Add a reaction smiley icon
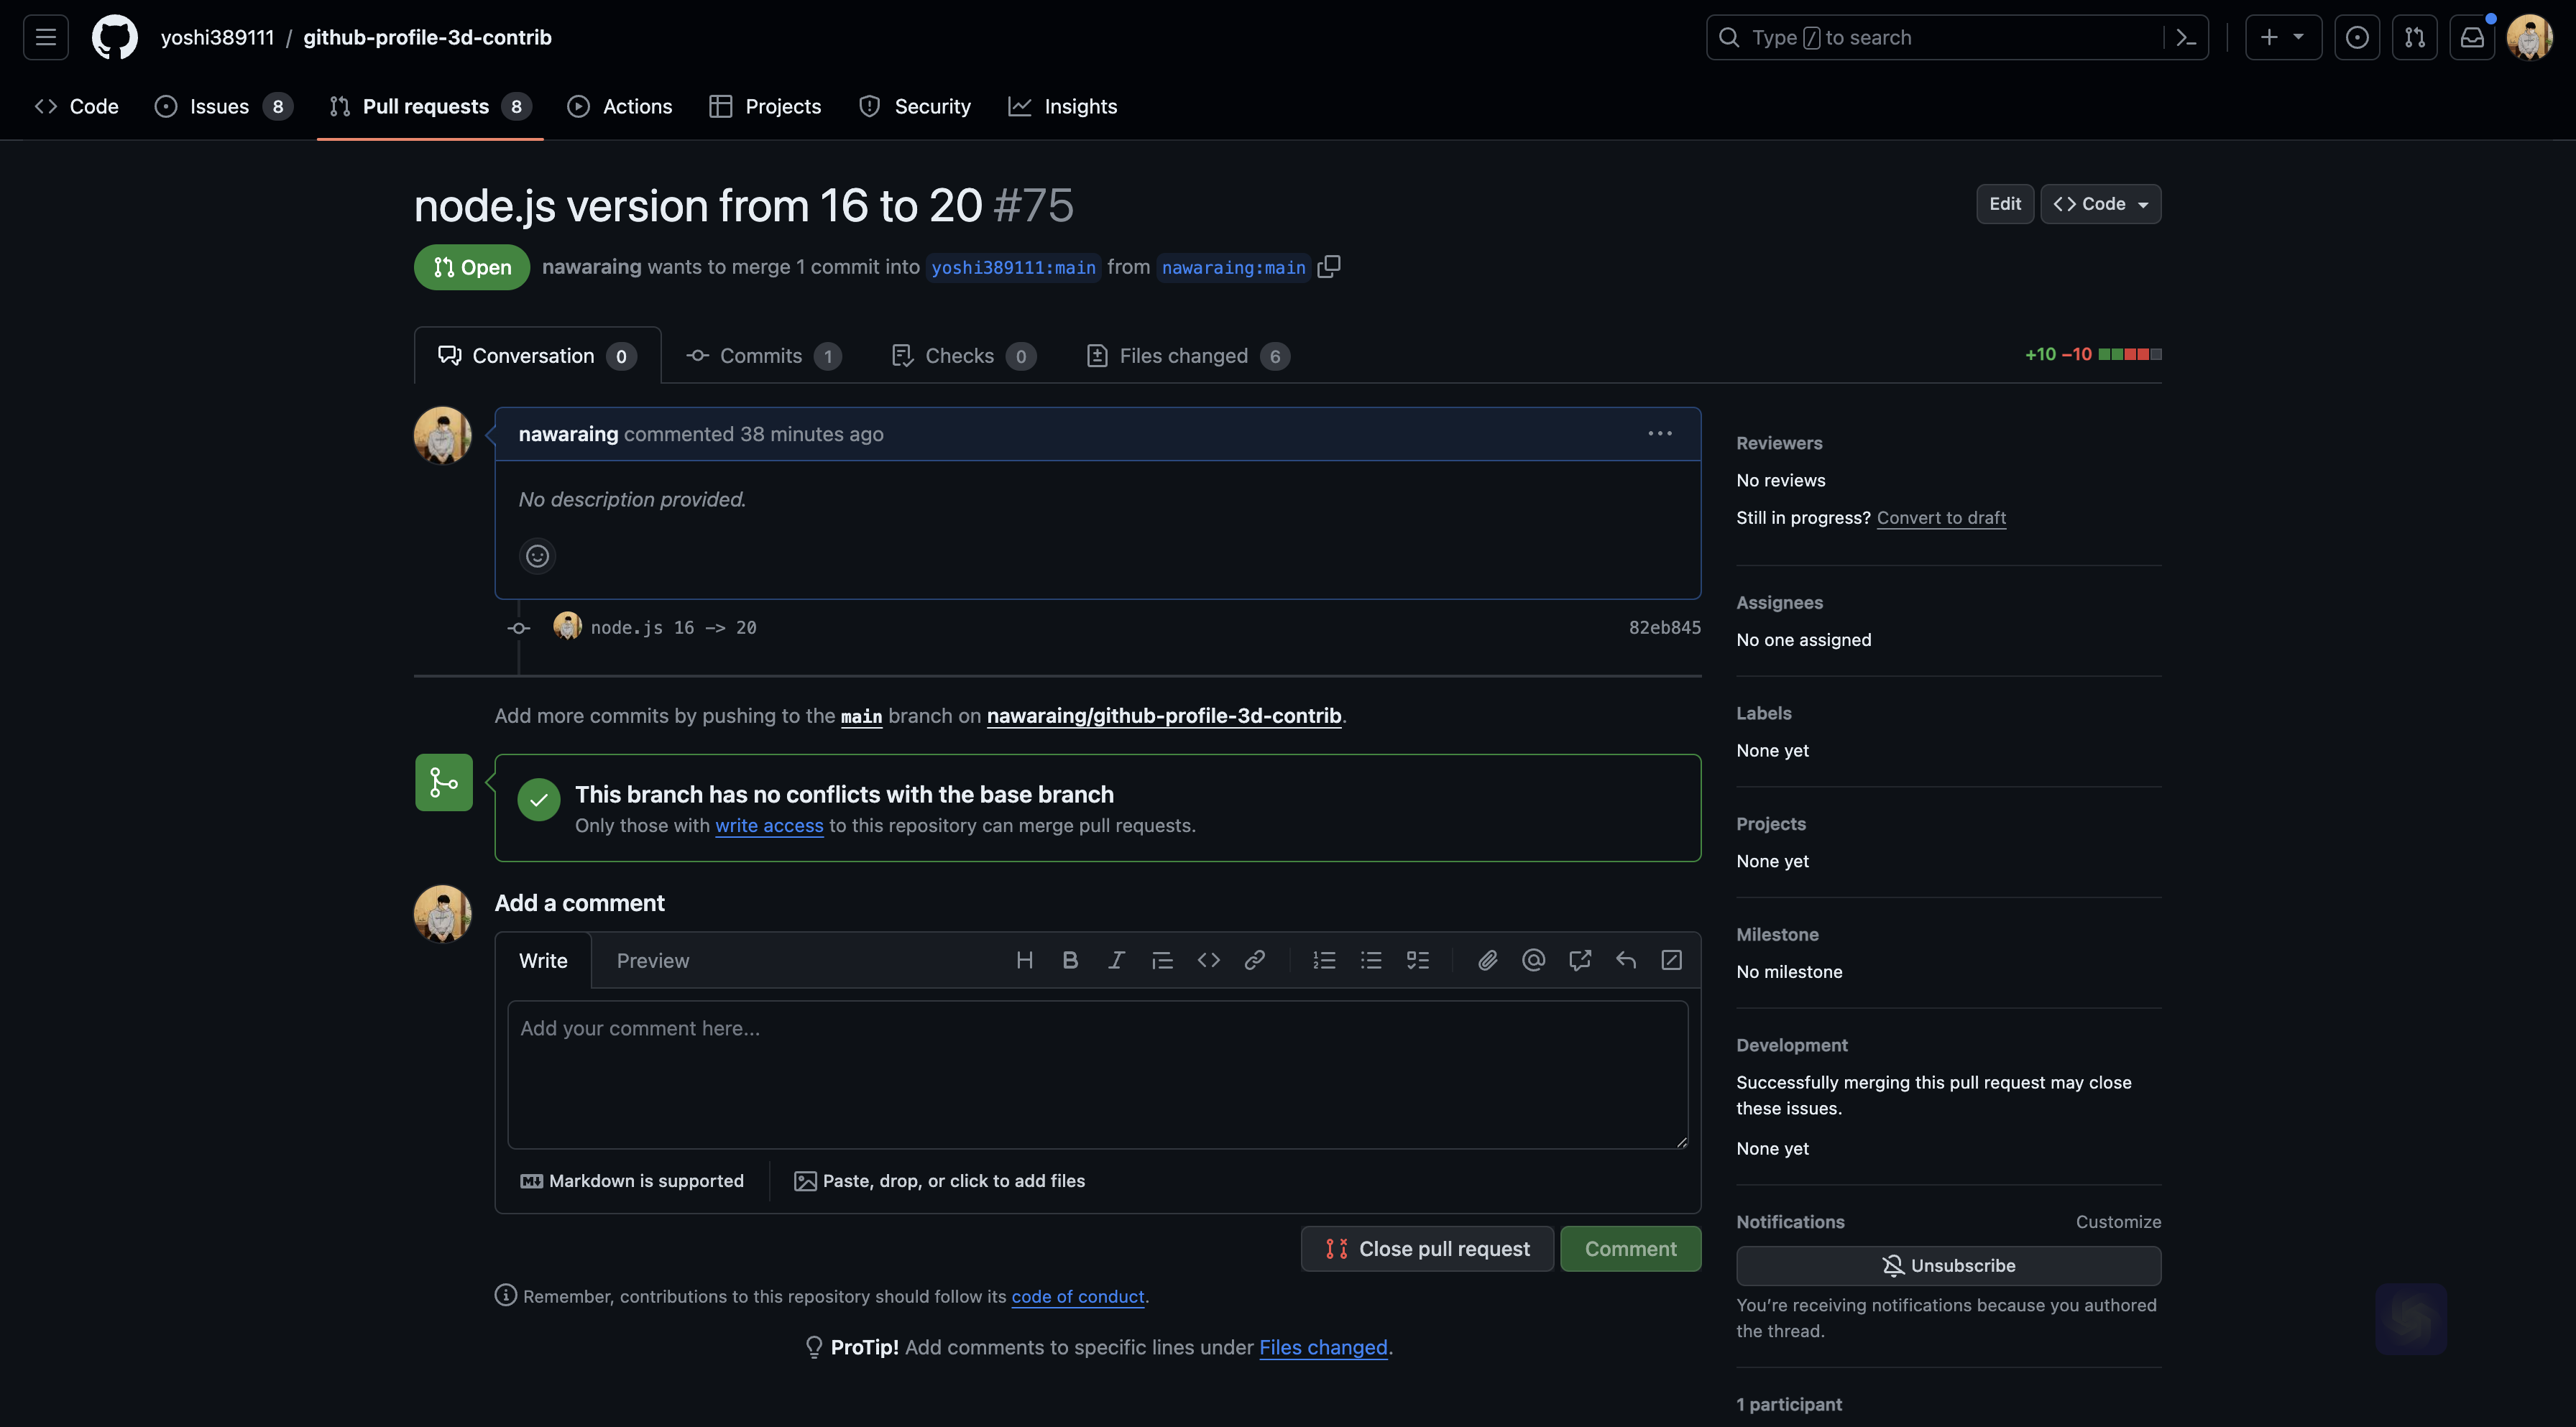2576x1427 pixels. [537, 556]
